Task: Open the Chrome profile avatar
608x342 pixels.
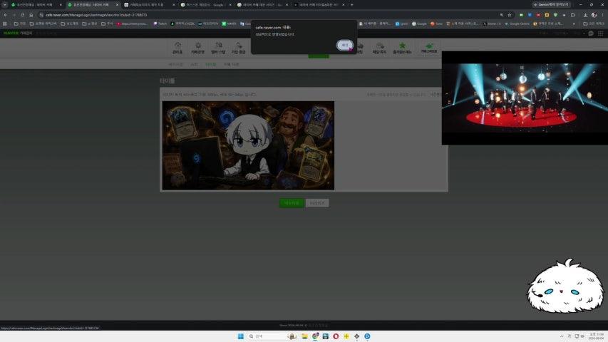Action: (x=594, y=15)
